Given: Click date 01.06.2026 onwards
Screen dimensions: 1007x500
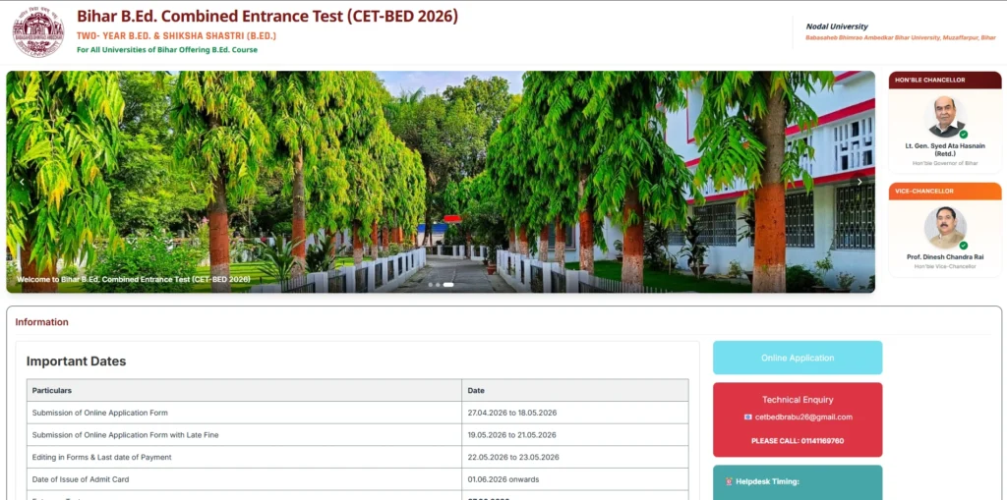Looking at the screenshot, I should [503, 479].
